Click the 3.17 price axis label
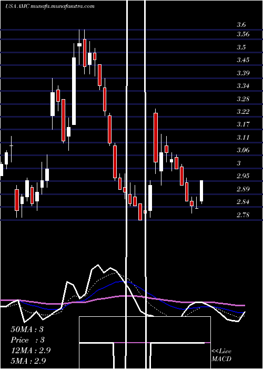 coord(242,124)
